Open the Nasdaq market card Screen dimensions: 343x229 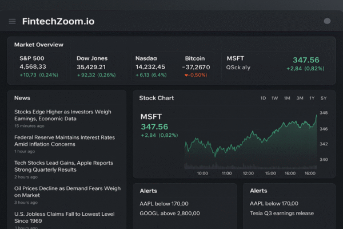click(x=151, y=66)
